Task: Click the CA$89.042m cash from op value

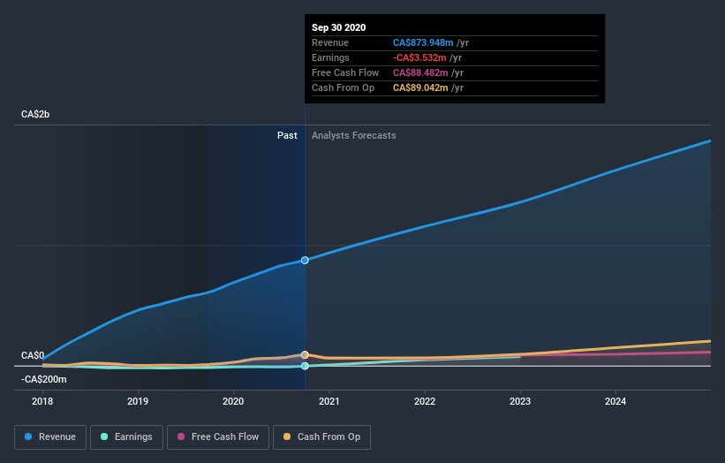Action: click(420, 87)
